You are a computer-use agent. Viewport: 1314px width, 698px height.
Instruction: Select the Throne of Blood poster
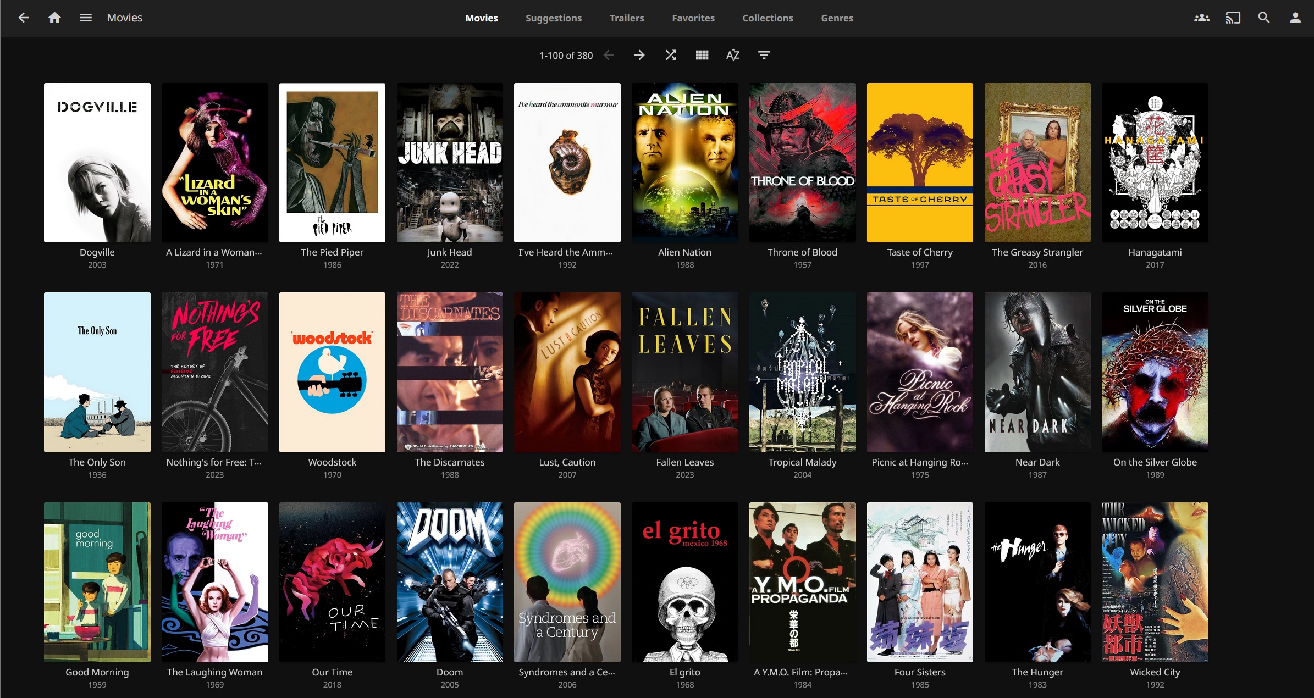tap(803, 163)
